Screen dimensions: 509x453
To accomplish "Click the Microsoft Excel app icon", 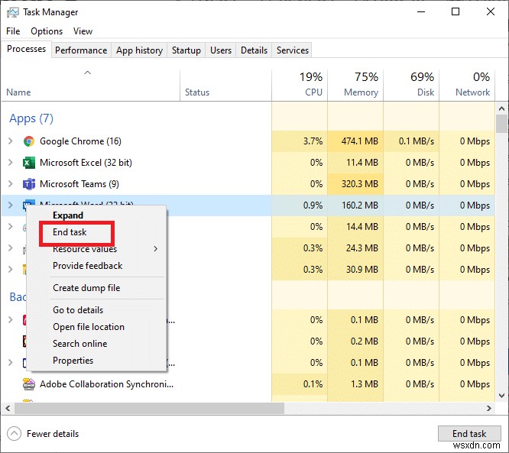I will tap(29, 163).
